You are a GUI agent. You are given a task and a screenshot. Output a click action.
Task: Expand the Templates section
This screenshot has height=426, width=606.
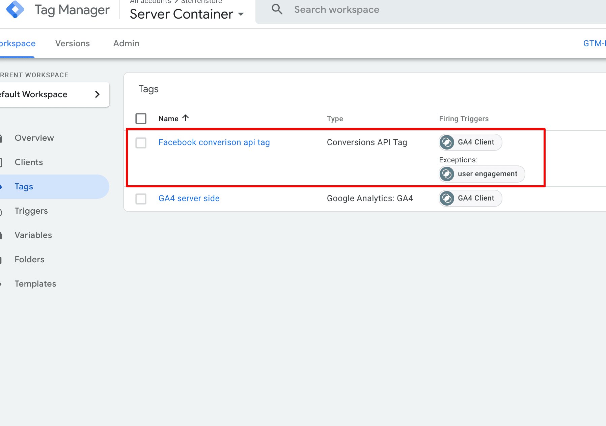[x=35, y=284]
